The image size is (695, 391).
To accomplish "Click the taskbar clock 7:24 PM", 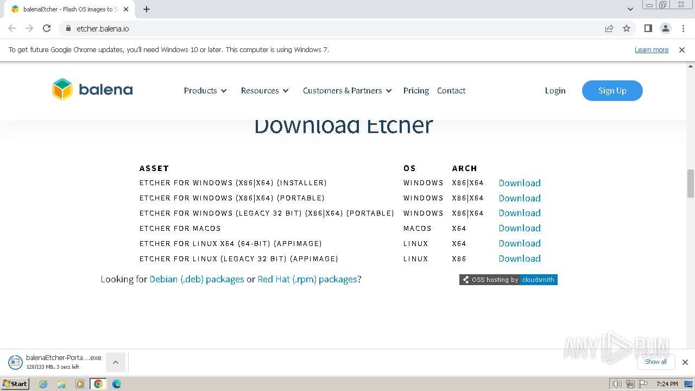I will tap(667, 384).
